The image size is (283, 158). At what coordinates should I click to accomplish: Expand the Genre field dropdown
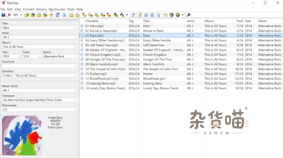coord(76,56)
